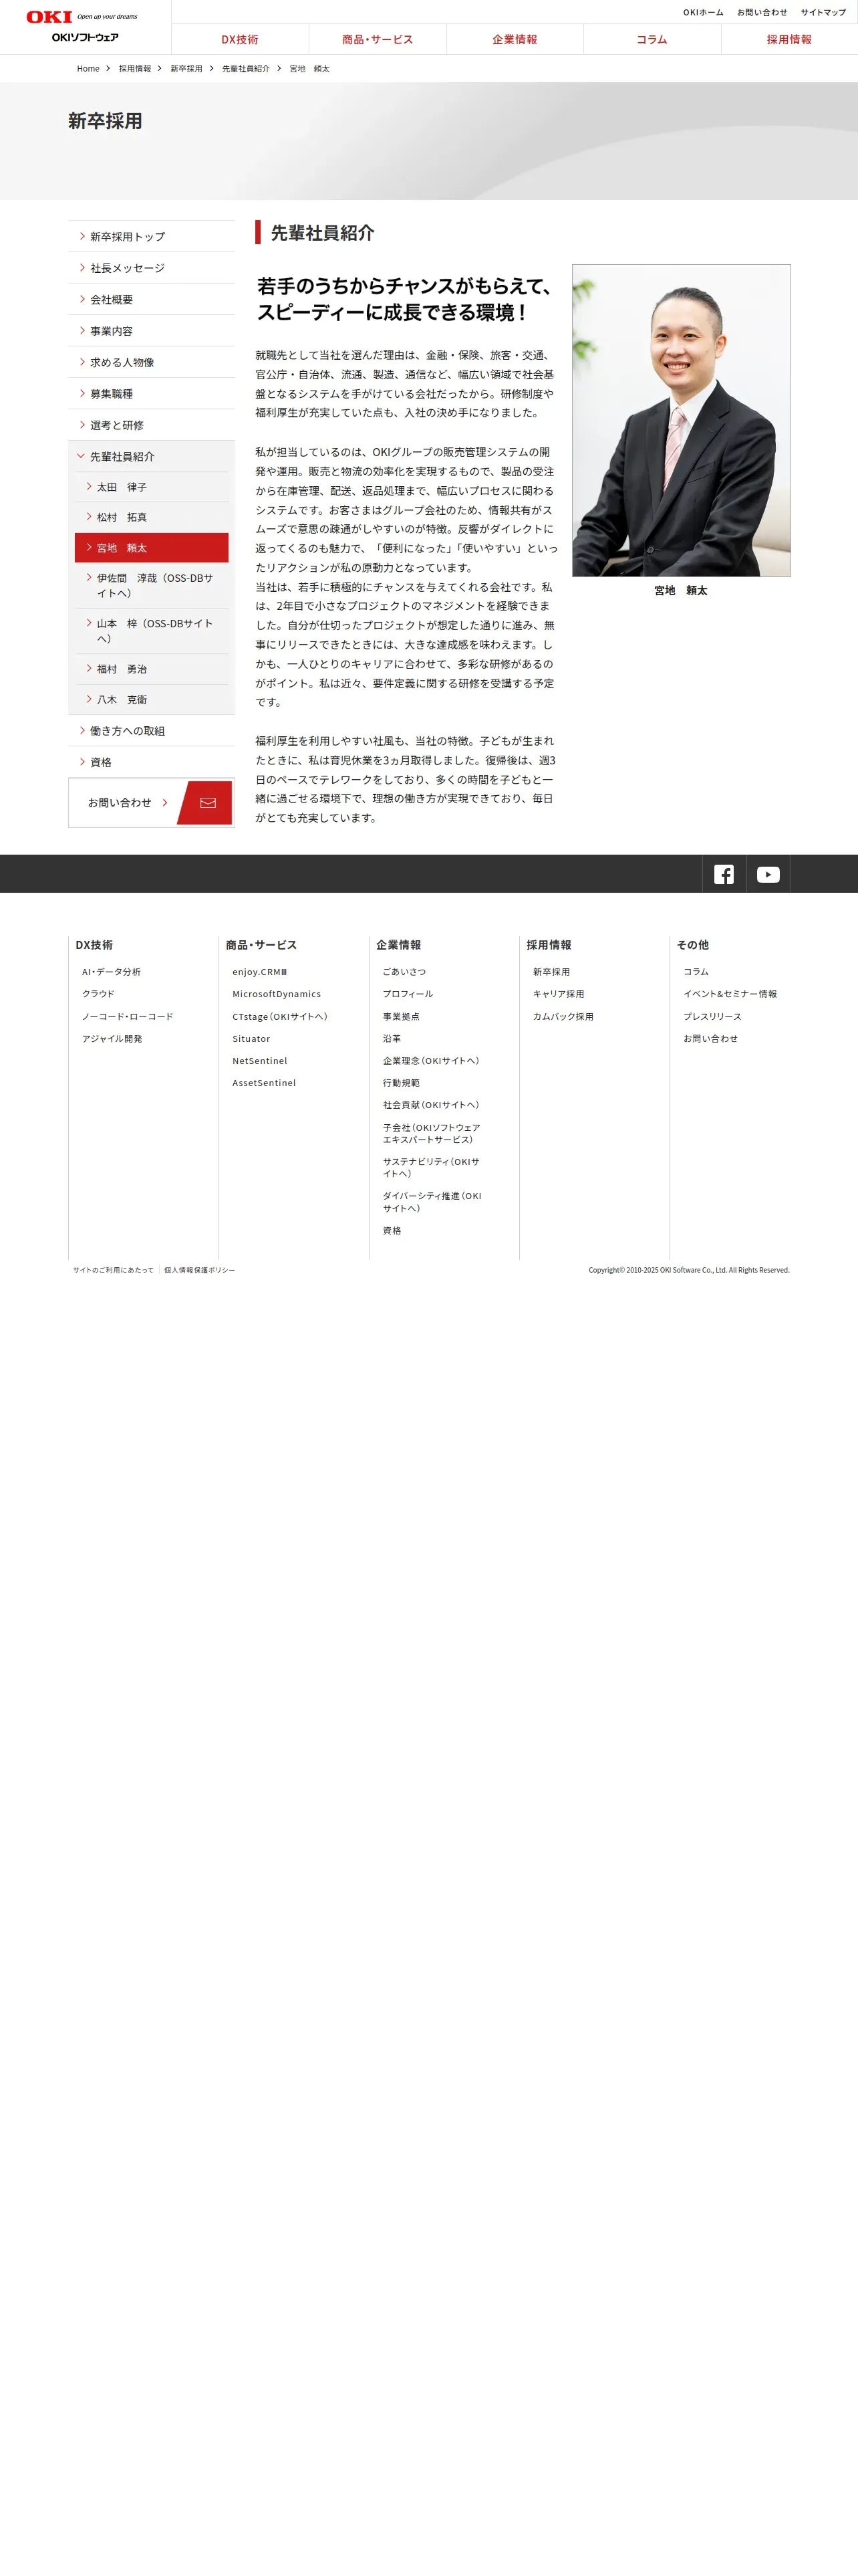Screen dimensions: 858x2576
Task: Open the コラム main menu
Action: click(652, 40)
